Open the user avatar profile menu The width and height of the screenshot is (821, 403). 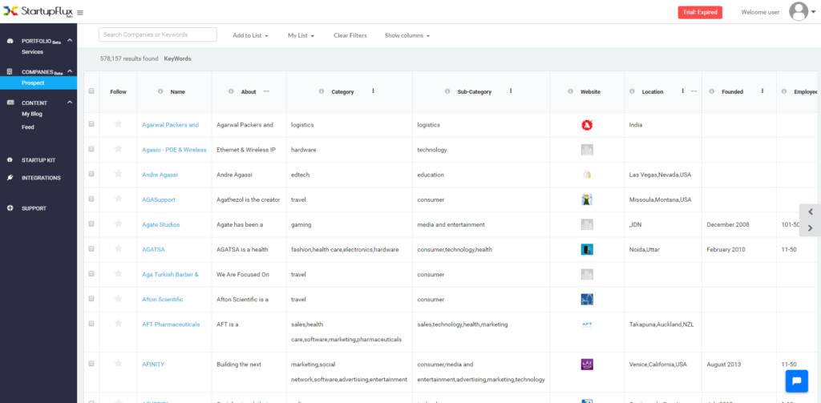[x=802, y=11]
